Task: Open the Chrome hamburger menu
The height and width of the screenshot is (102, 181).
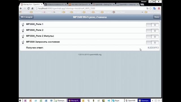Action: [x=159, y=8]
